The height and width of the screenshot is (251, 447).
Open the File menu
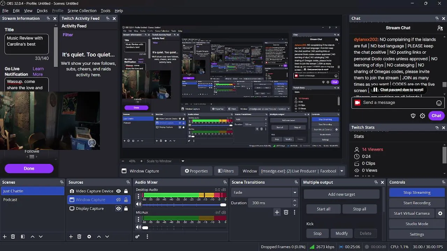(5, 11)
